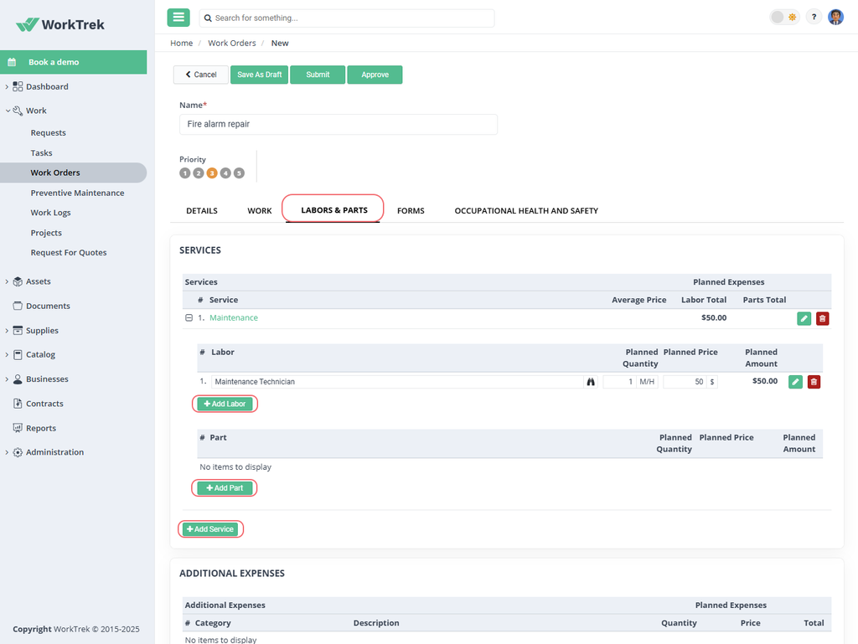Click the green hamburger menu icon
This screenshot has height=644, width=858.
(x=178, y=18)
